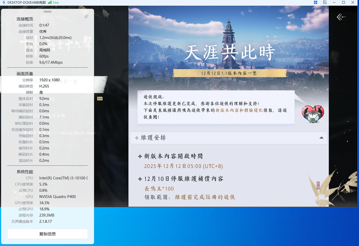The width and height of the screenshot is (359, 246).
Task: Collapse the 維護安排 section with its up arrow
Action: [x=322, y=138]
